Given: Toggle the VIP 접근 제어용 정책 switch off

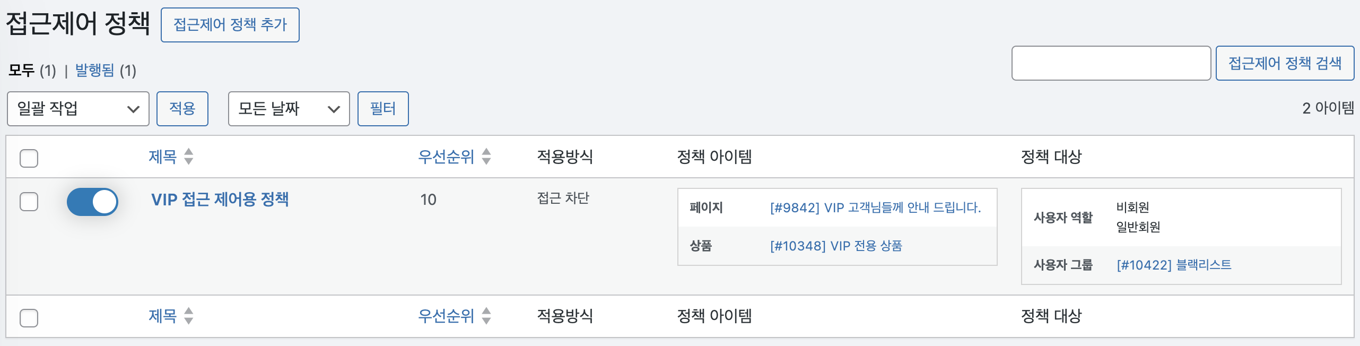Looking at the screenshot, I should tap(92, 202).
